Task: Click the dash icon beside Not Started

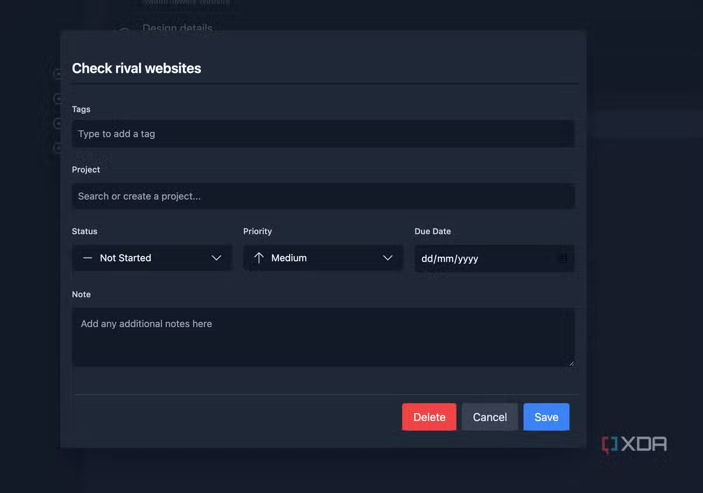Action: tap(88, 258)
